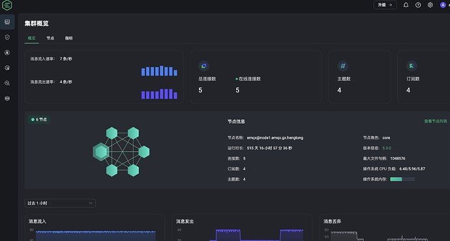This screenshot has height=241, width=450.
Task: Select the 概览 tab
Action: [31, 38]
